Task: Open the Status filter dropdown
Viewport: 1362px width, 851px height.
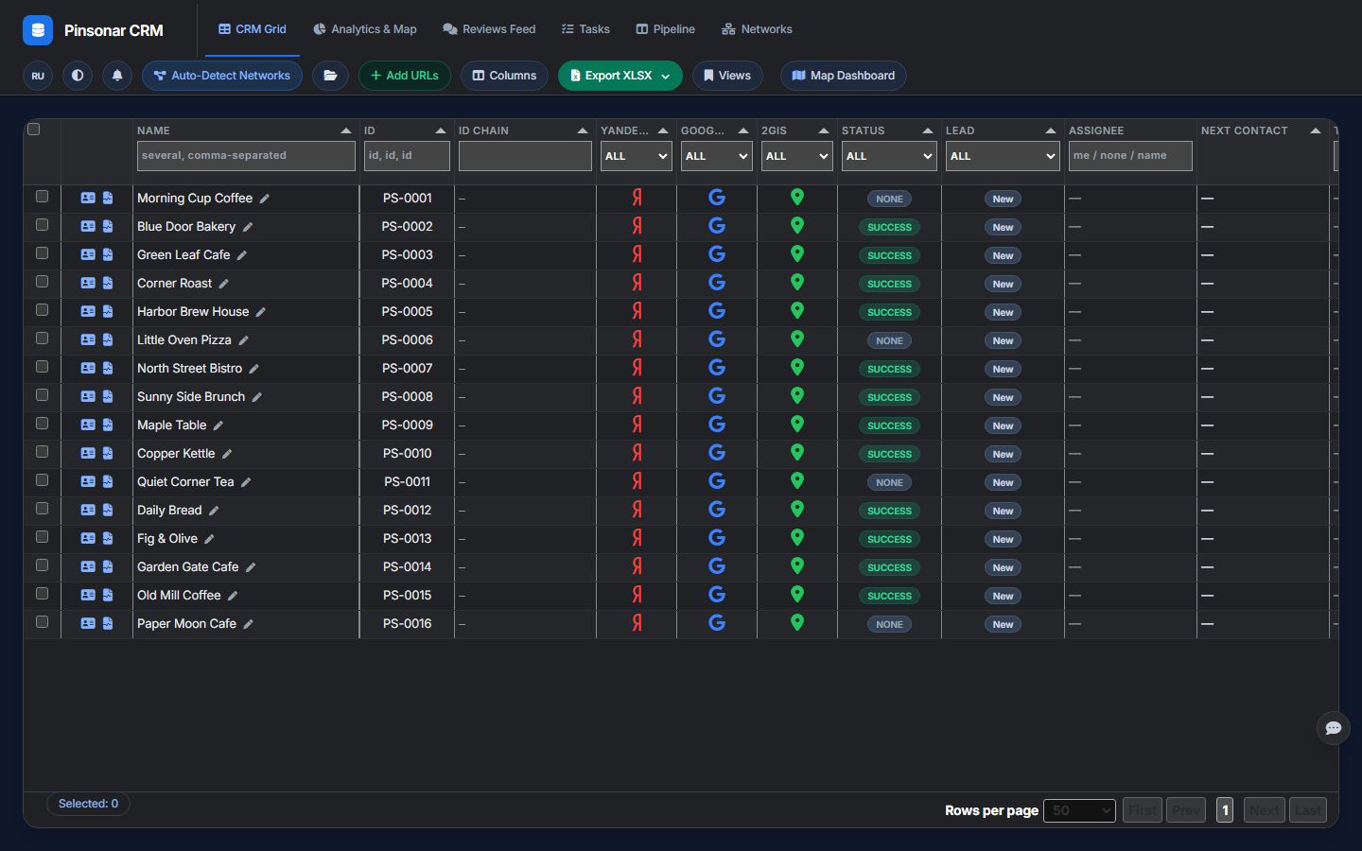Action: pyautogui.click(x=889, y=156)
